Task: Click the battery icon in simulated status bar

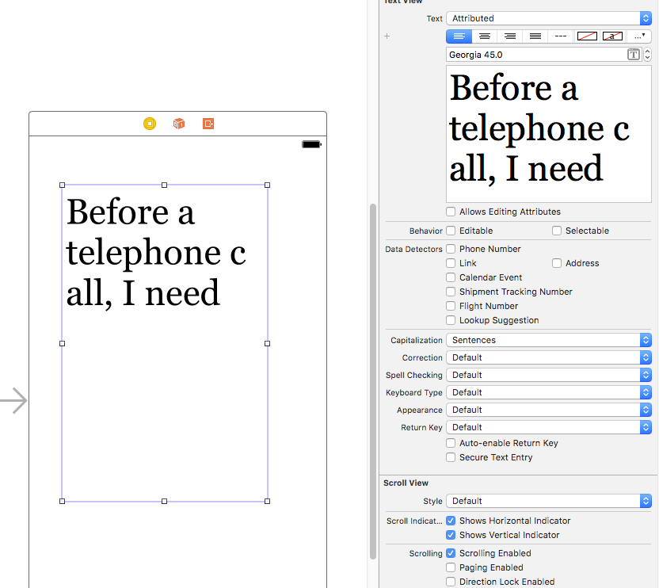Action: click(311, 145)
